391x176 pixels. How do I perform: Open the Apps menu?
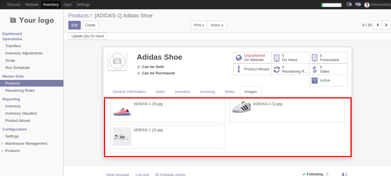68,5
